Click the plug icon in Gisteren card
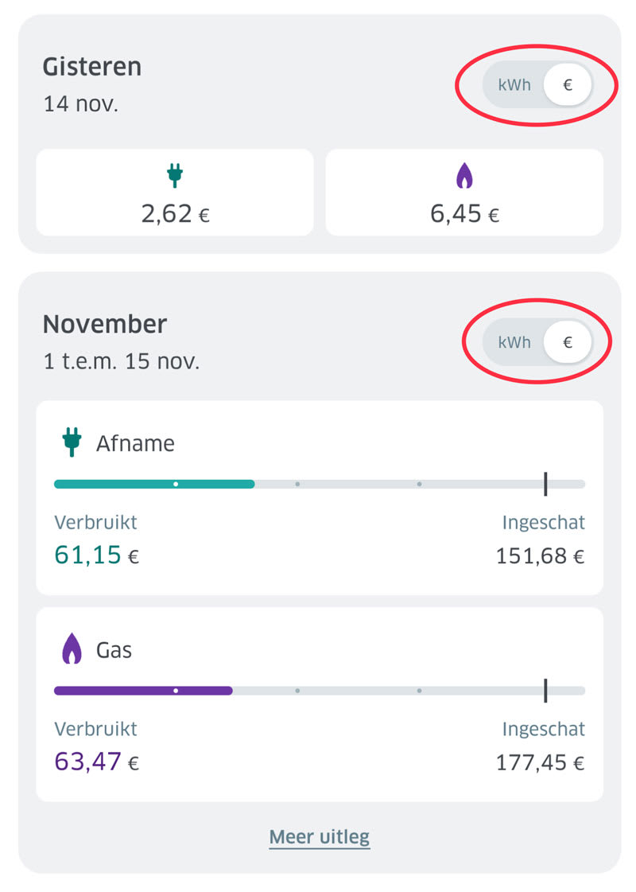Image resolution: width=636 pixels, height=892 pixels. pyautogui.click(x=175, y=175)
